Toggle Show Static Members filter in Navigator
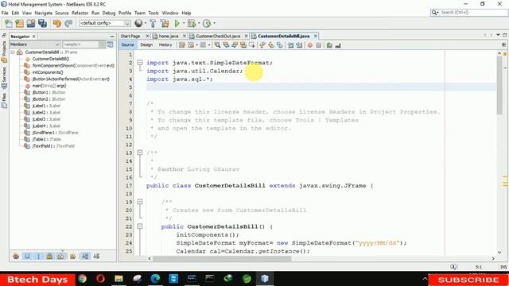Screen dimensions: 509x286 pyautogui.click(x=38, y=256)
